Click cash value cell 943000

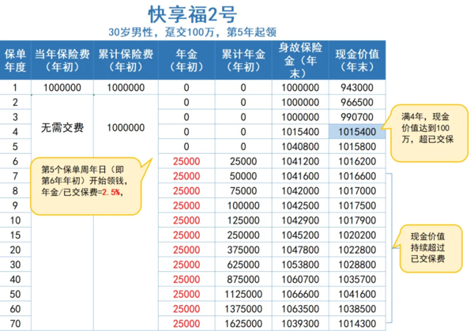pos(357,88)
